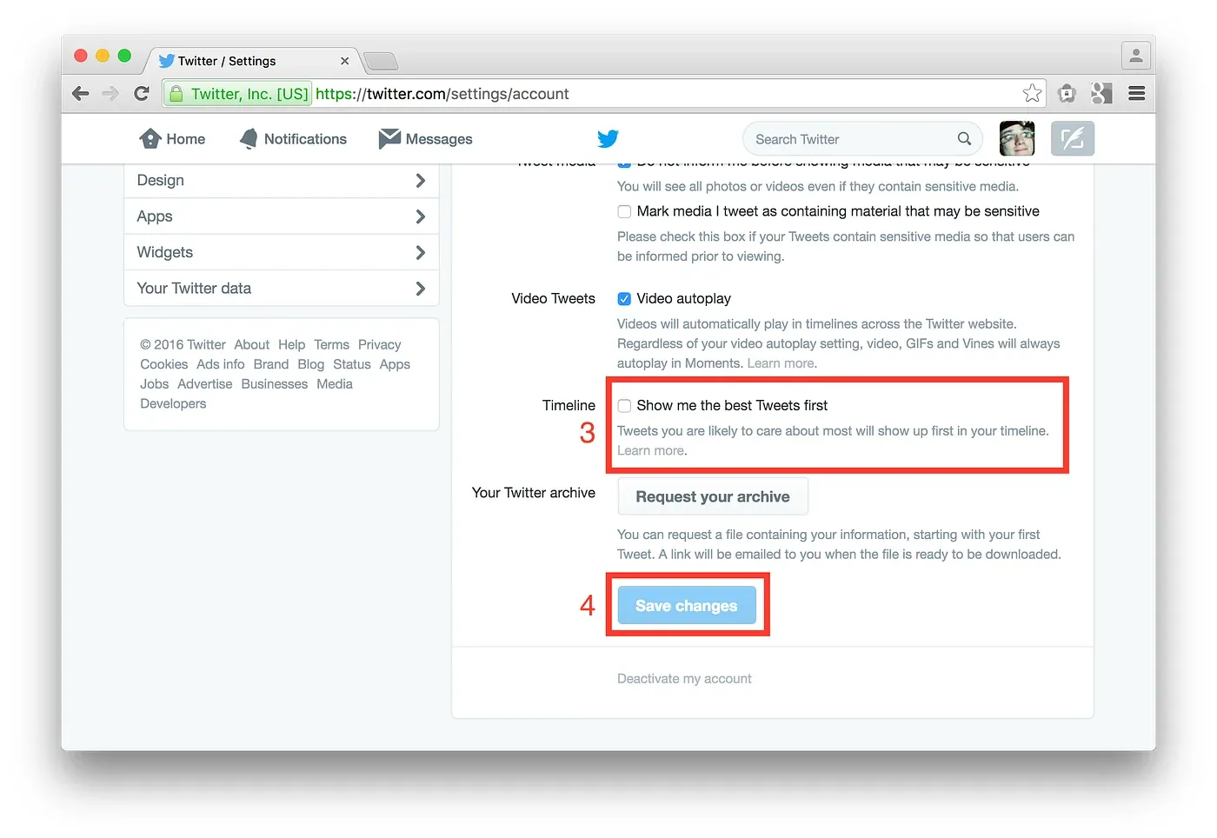Open the profile avatar menu
The image size is (1217, 838).
(1017, 138)
